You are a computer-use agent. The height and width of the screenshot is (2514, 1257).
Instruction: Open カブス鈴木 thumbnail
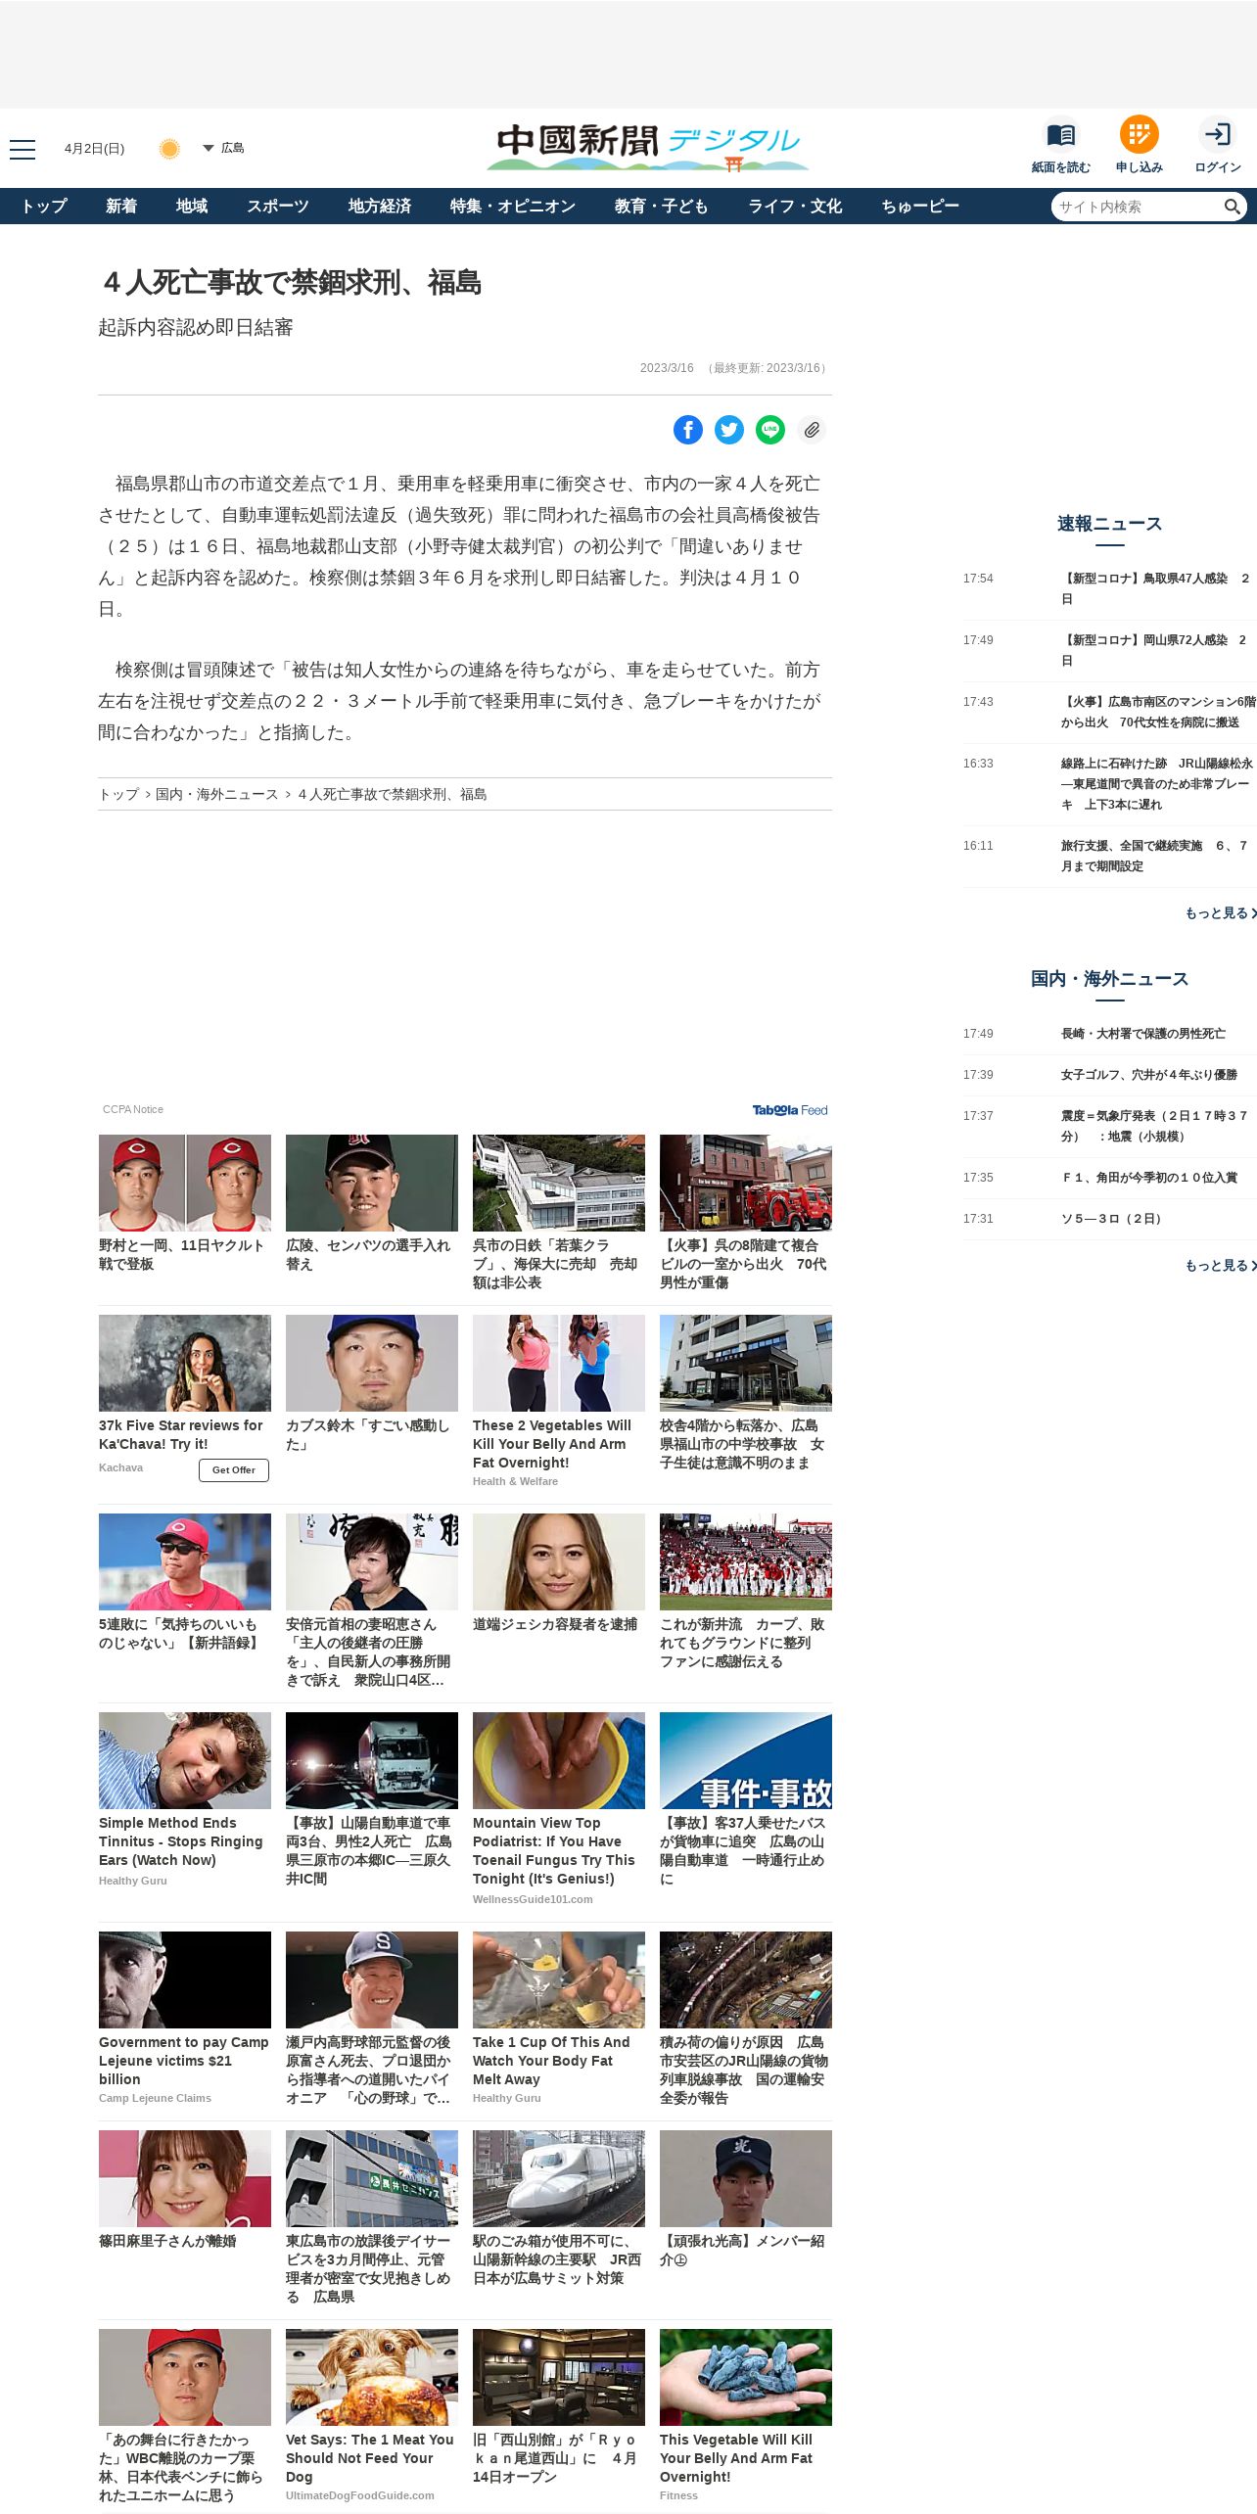tap(372, 1363)
